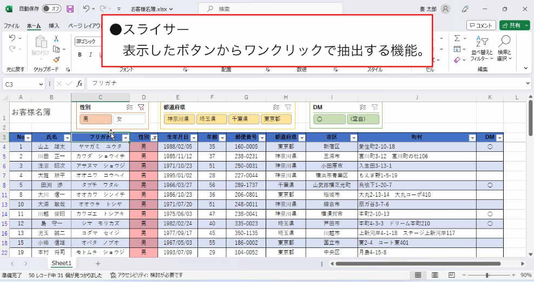The image size is (534, 282).
Task: Open No column filter dropdown
Action: pos(28,138)
